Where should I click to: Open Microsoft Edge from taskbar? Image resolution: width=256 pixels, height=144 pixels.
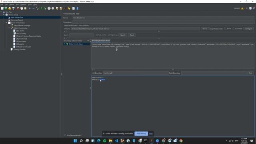point(99,141)
